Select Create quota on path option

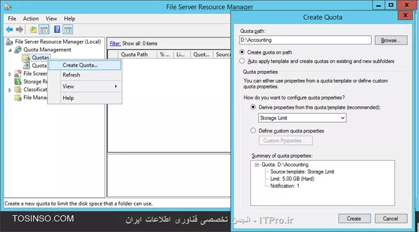click(242, 52)
